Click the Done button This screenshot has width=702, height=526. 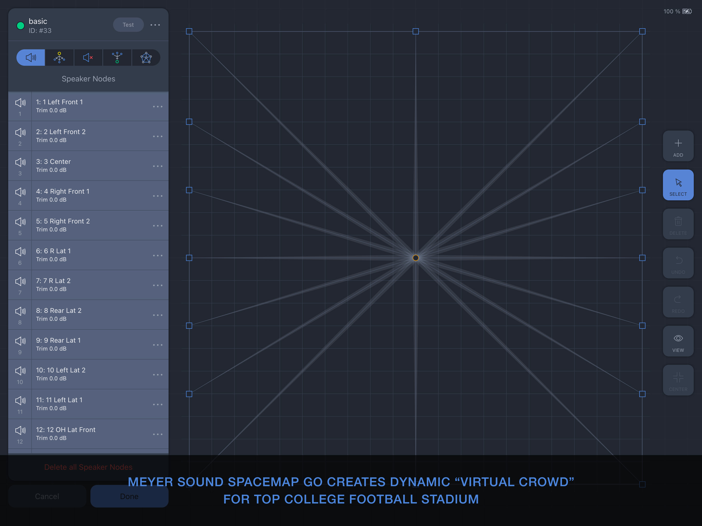130,496
